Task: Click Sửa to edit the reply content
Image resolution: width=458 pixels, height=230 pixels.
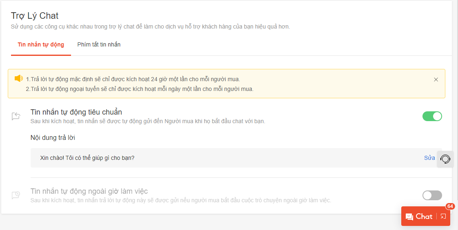Action: (x=429, y=158)
